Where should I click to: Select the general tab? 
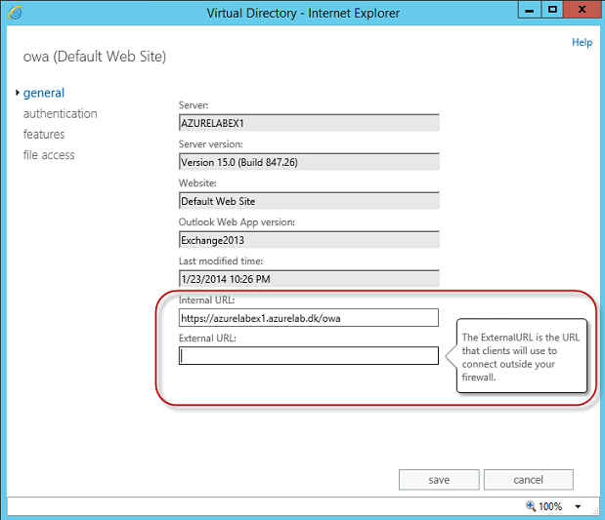pyautogui.click(x=44, y=93)
